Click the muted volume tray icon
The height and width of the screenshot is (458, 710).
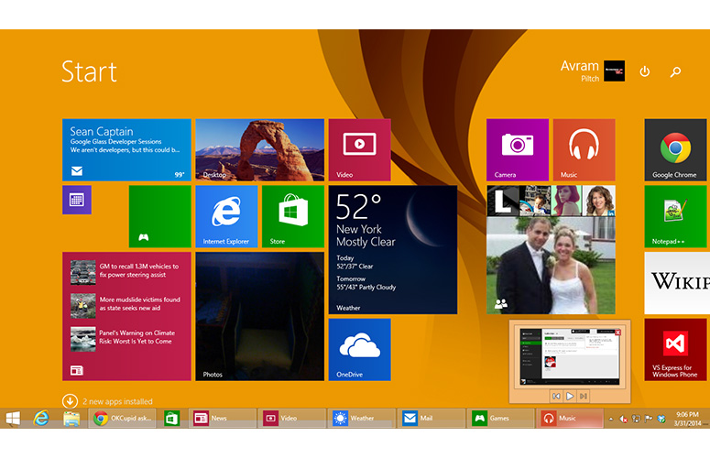point(624,420)
